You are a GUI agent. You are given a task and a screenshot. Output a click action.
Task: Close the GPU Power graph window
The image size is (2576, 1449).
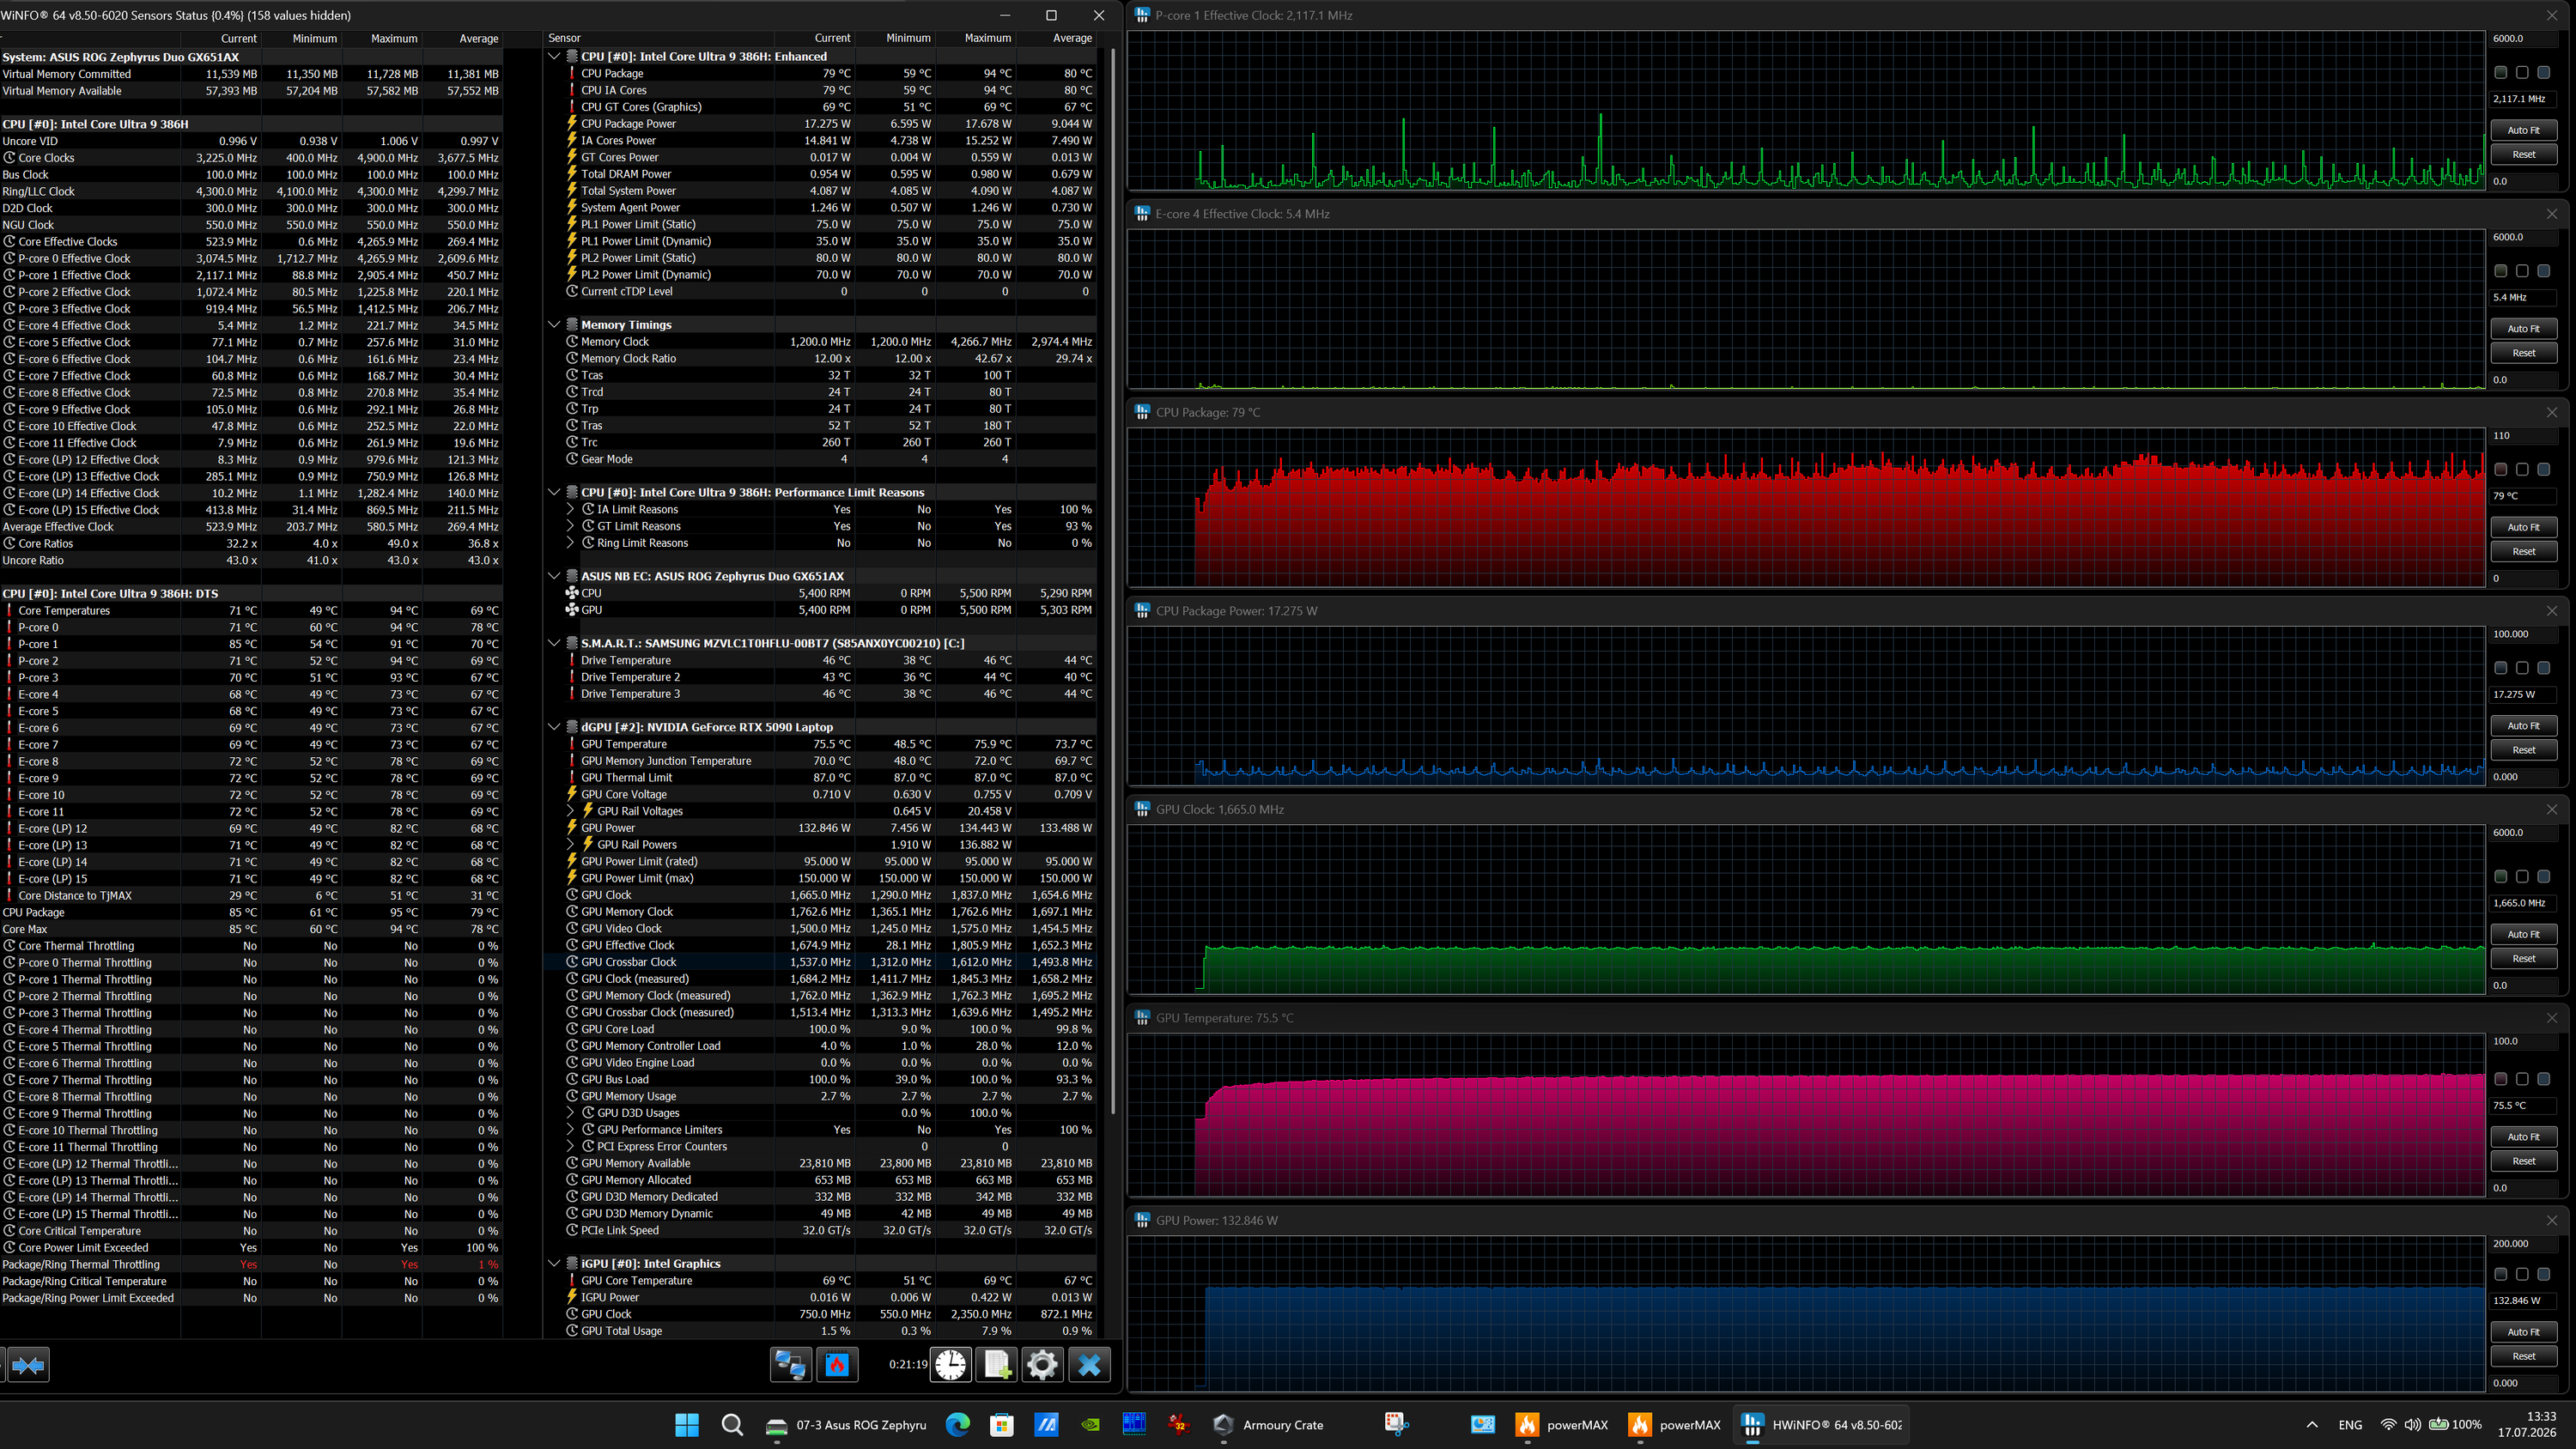point(2552,1220)
